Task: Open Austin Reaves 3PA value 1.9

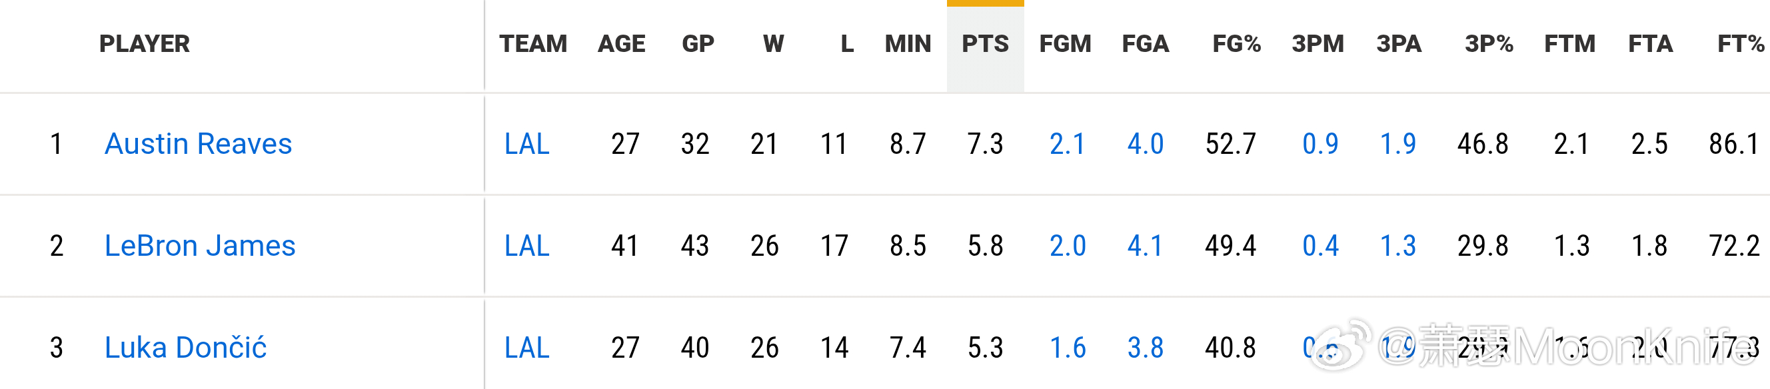Action: point(1398,144)
